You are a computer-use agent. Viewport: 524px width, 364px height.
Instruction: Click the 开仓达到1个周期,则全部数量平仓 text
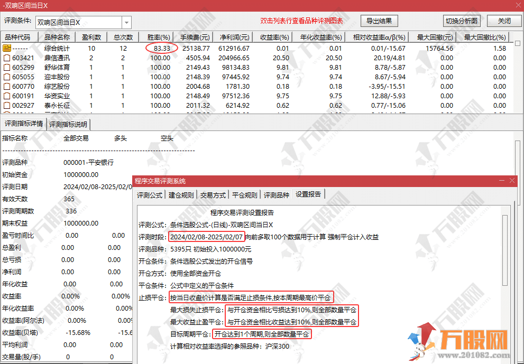(x=262, y=334)
